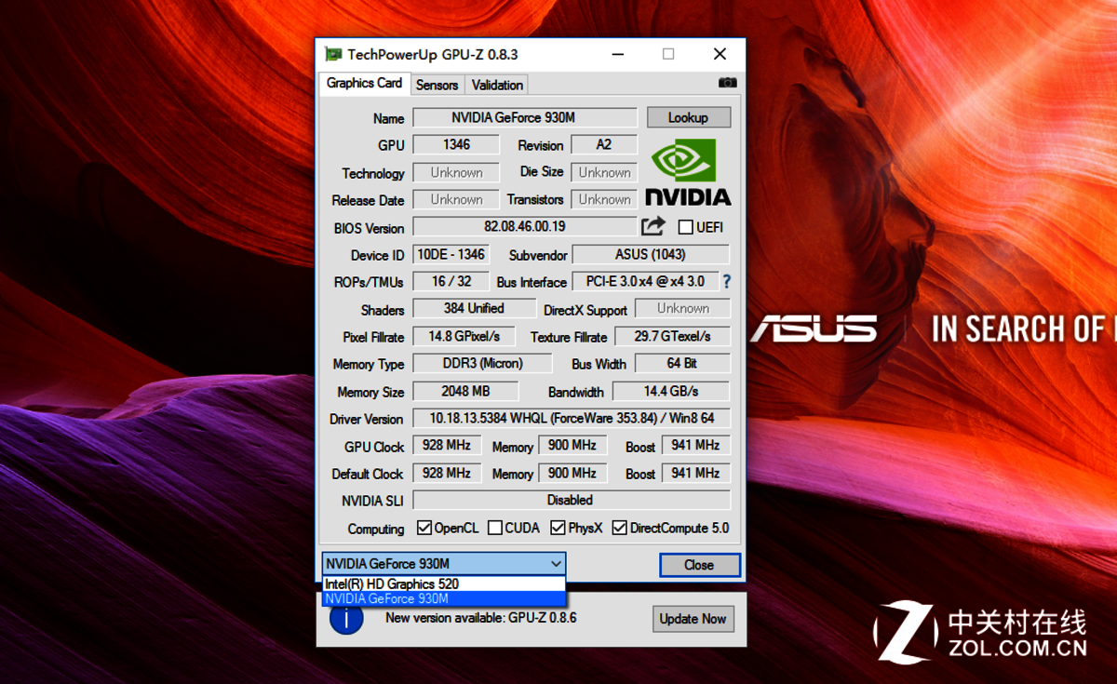Click the NVIDIA logo image
Viewport: 1117px width, 684px height.
[688, 172]
